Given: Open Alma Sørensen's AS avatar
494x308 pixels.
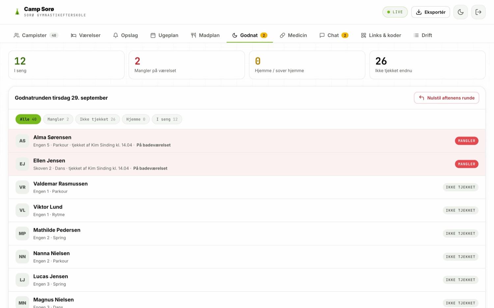Looking at the screenshot, I should pyautogui.click(x=22, y=141).
